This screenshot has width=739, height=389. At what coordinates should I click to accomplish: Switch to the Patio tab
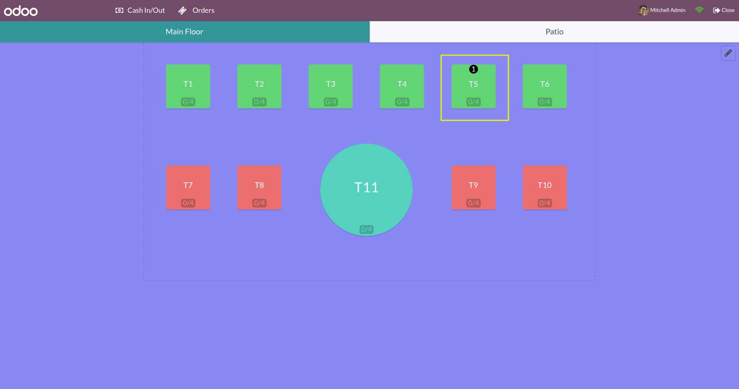[x=554, y=32]
